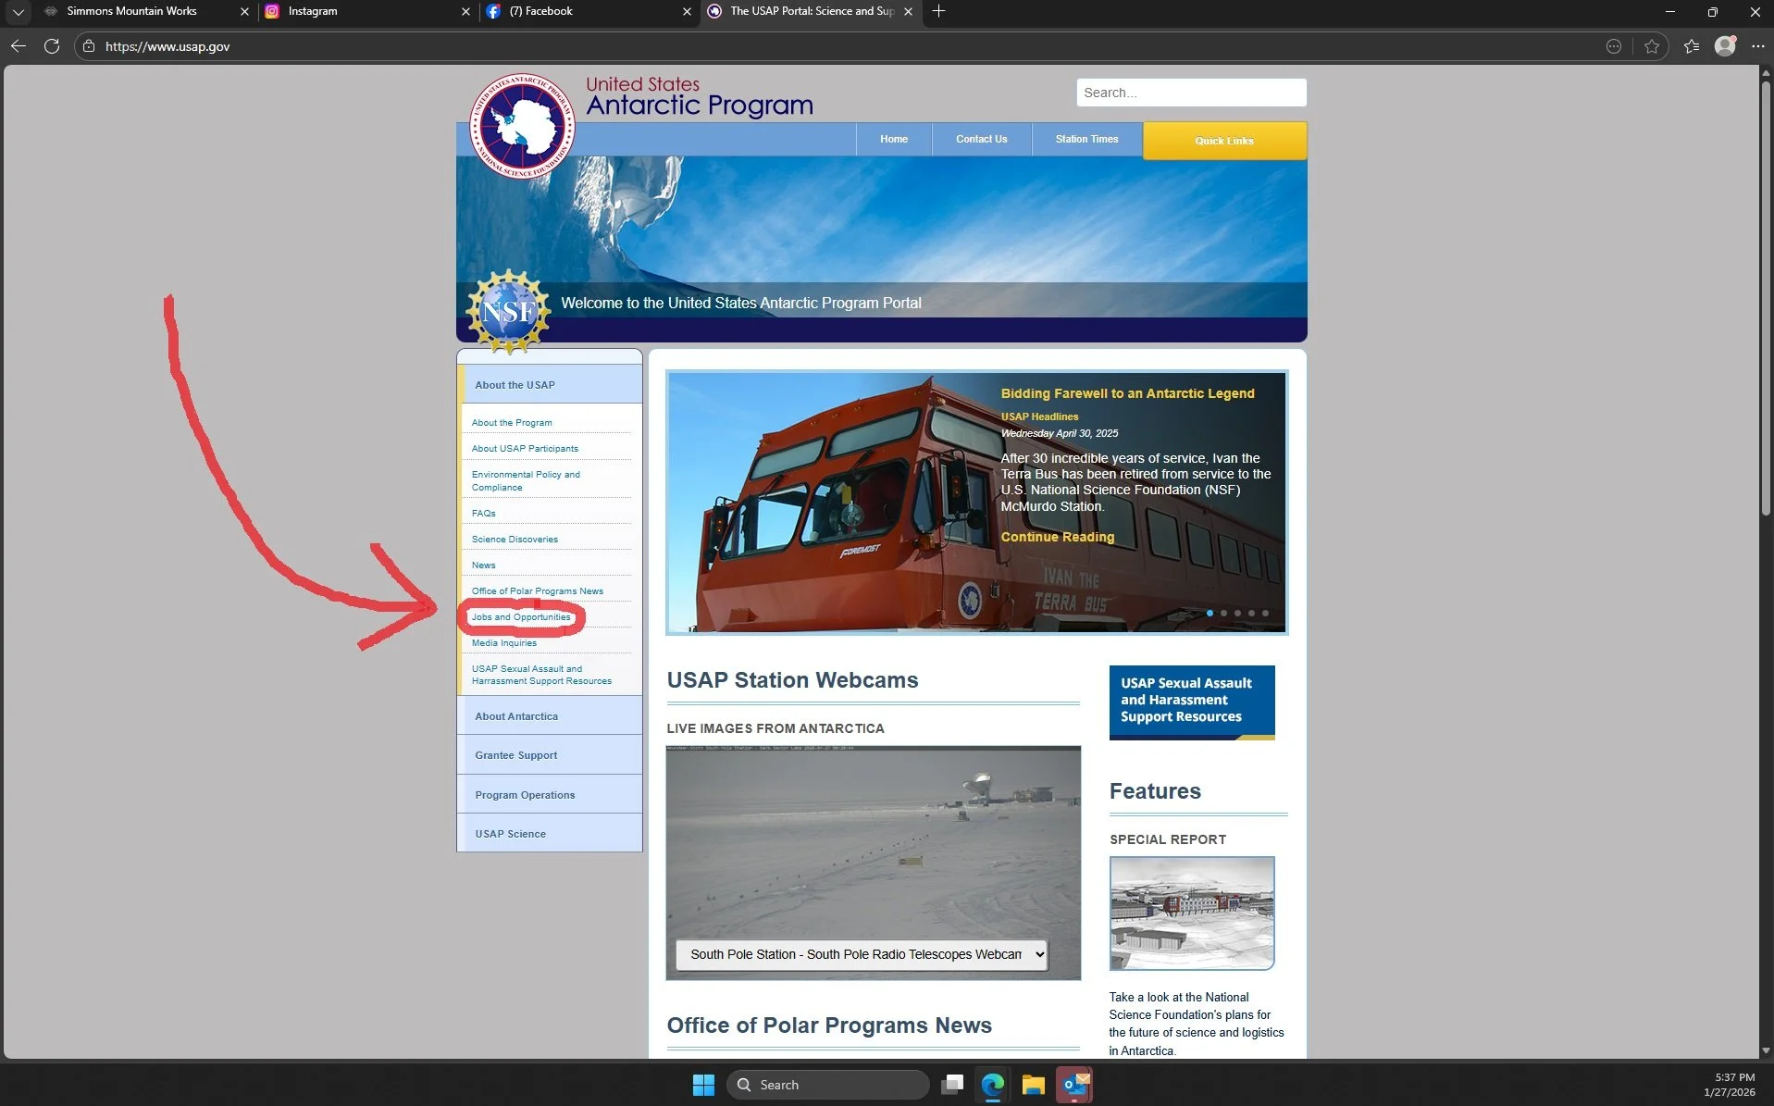Viewport: 1774px width, 1106px height.
Task: Select the third carousel slide dot
Action: (1237, 613)
